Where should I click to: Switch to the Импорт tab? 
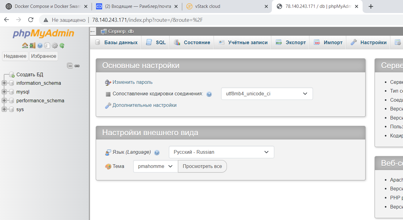[x=328, y=42]
